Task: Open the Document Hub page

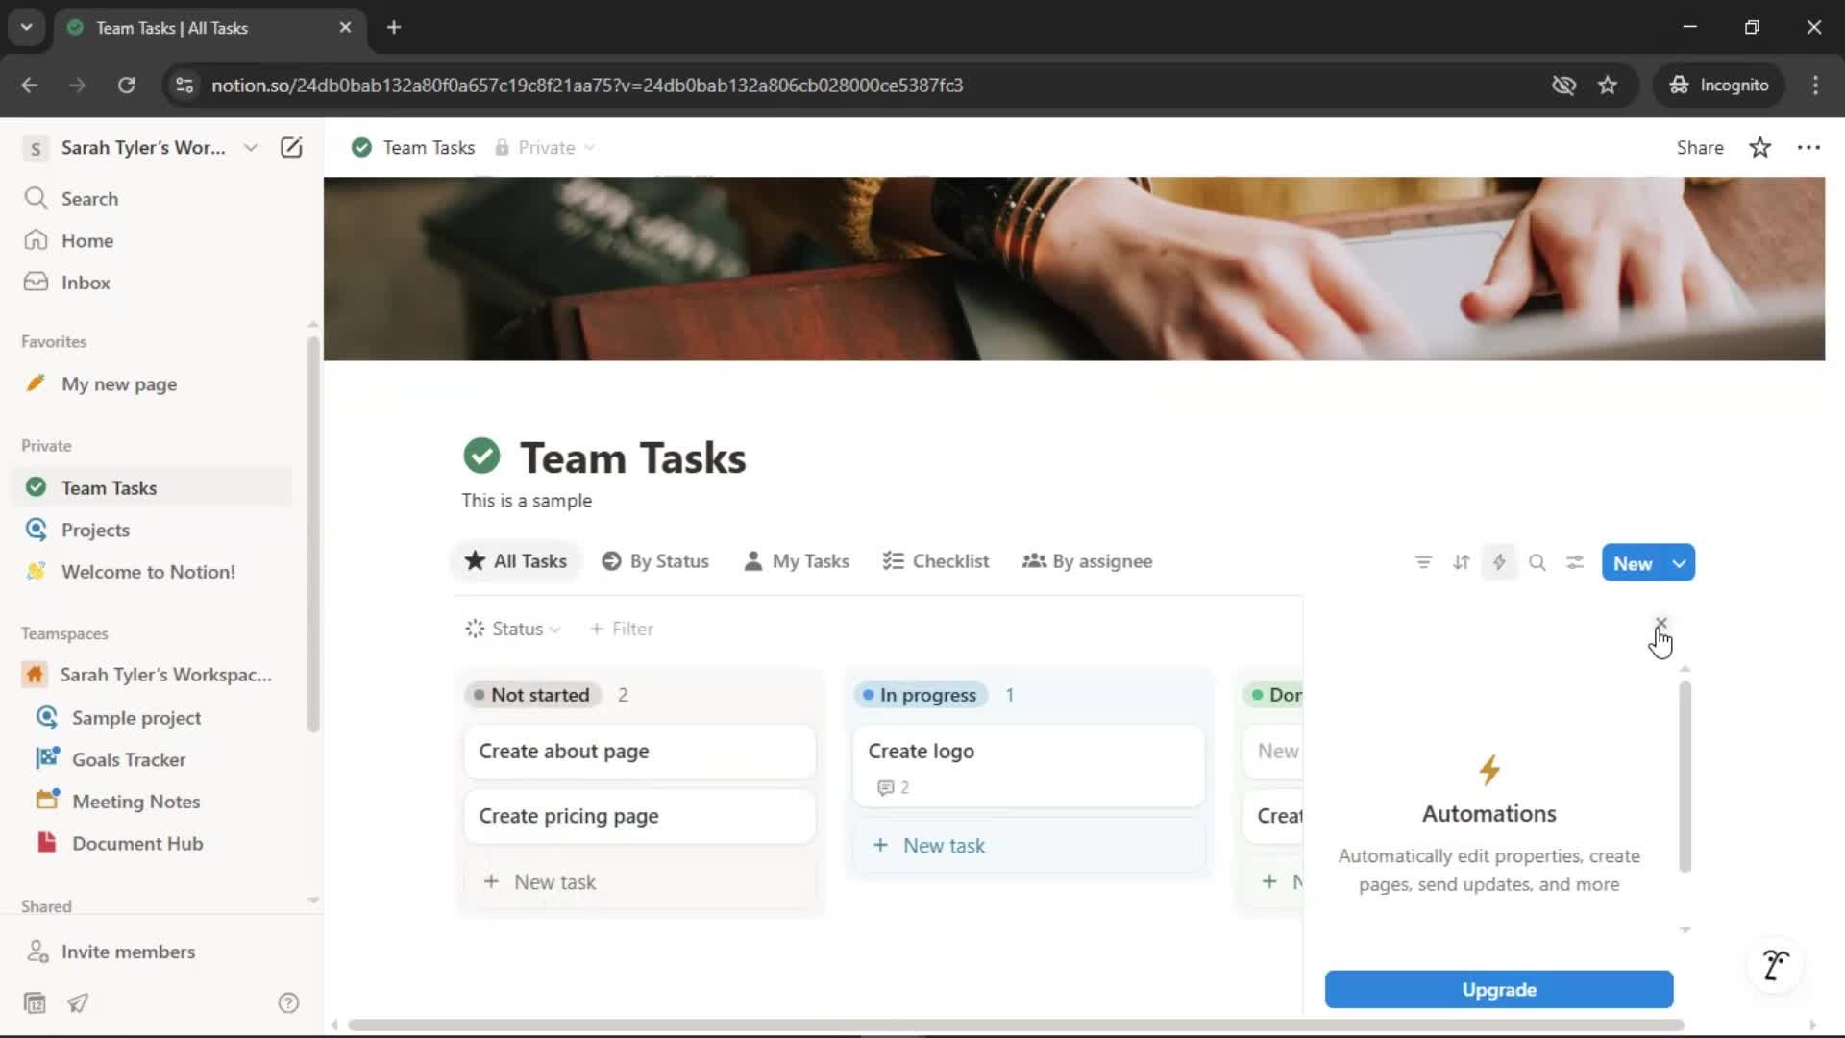Action: tap(154, 843)
